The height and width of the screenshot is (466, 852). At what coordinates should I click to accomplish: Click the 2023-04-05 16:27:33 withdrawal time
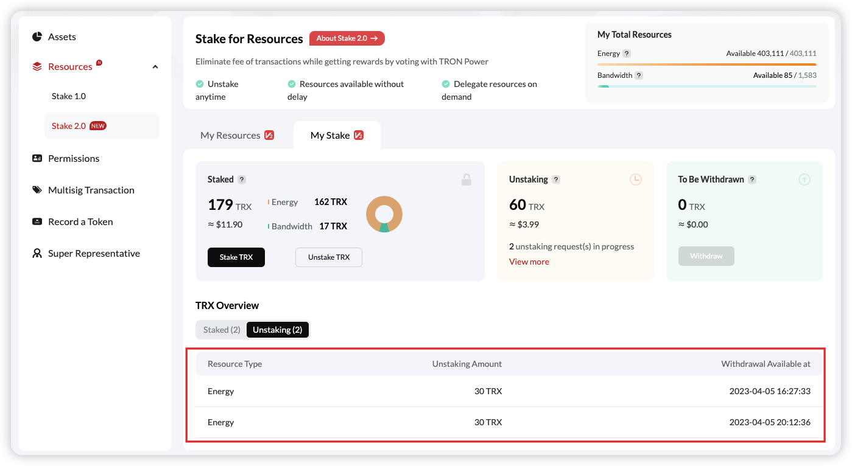click(770, 391)
